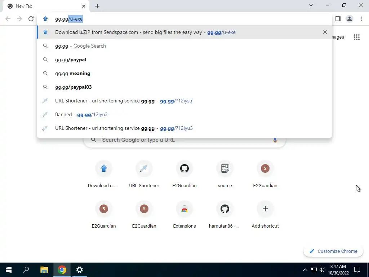Go forward with the forward arrow
This screenshot has width=369, height=277.
(19, 19)
